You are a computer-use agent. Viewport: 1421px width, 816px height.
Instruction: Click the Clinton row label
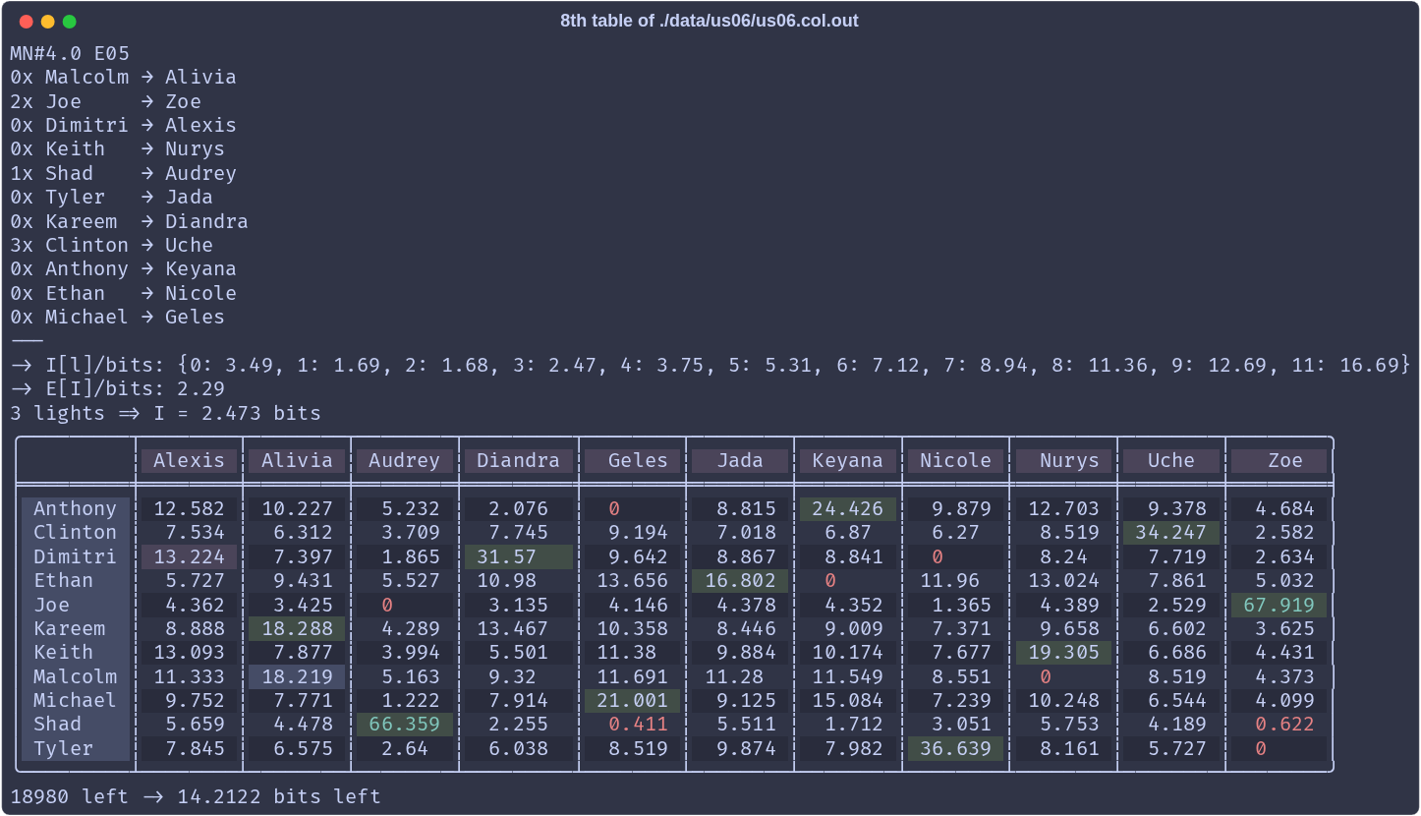(76, 532)
